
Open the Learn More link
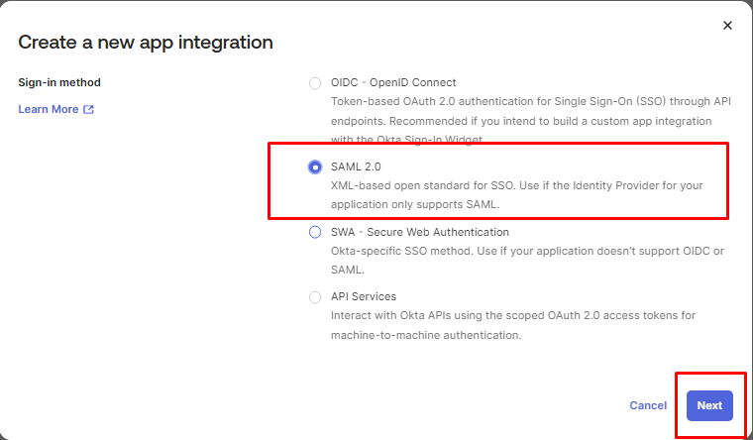48,110
